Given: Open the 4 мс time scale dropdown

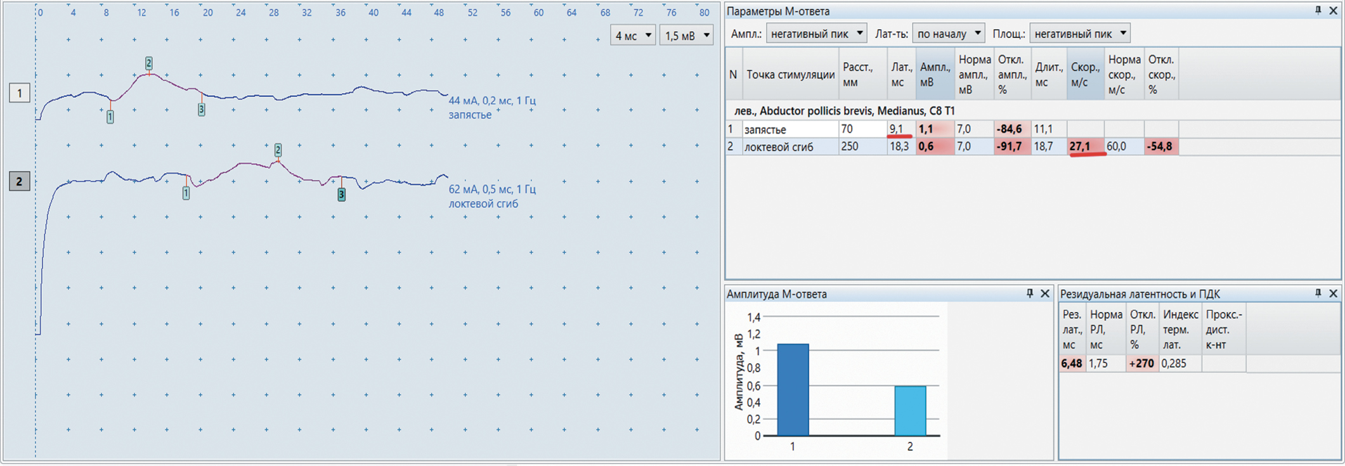Looking at the screenshot, I should [633, 36].
